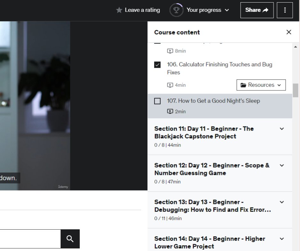Click the video icon next to 2min
This screenshot has width=300, height=251.
170,111
